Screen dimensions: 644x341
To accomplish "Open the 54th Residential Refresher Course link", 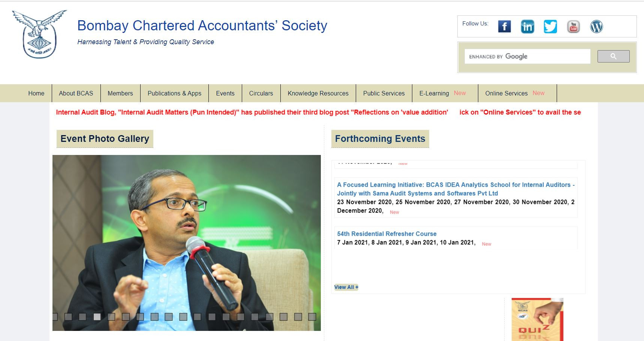I will click(386, 234).
